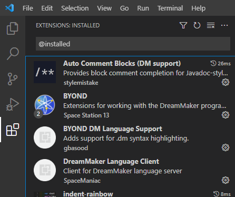
Task: Open the Go menu
Action: [x=124, y=8]
